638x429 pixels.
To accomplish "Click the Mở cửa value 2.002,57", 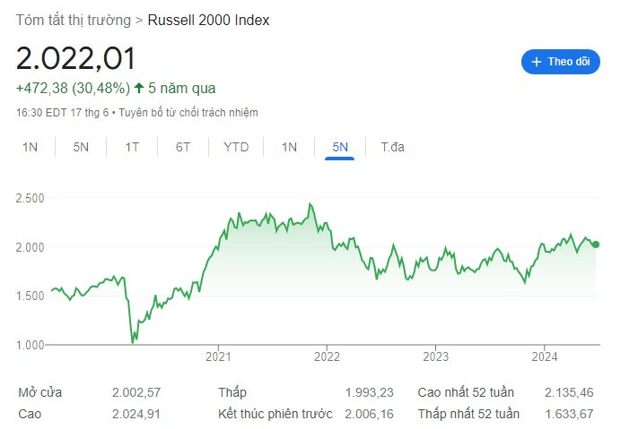I will 137,392.
